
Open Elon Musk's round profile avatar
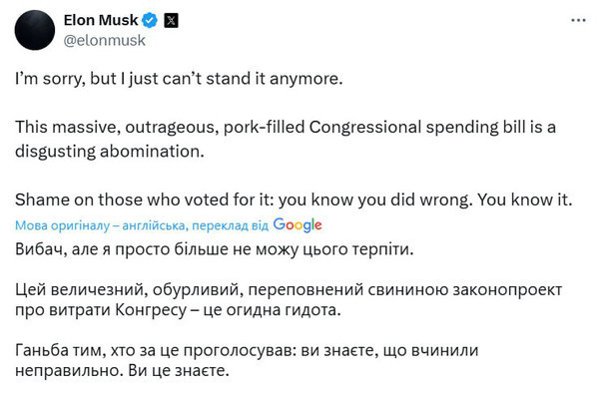(35, 30)
